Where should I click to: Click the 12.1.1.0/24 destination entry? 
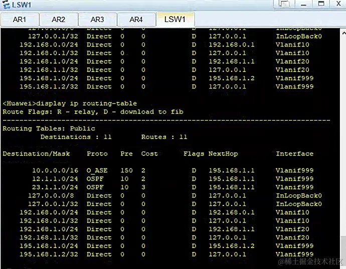55,179
